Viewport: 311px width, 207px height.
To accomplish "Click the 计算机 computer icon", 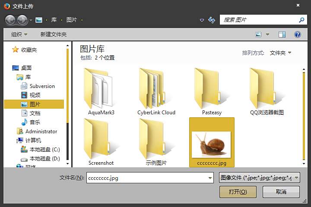I will point(20,141).
